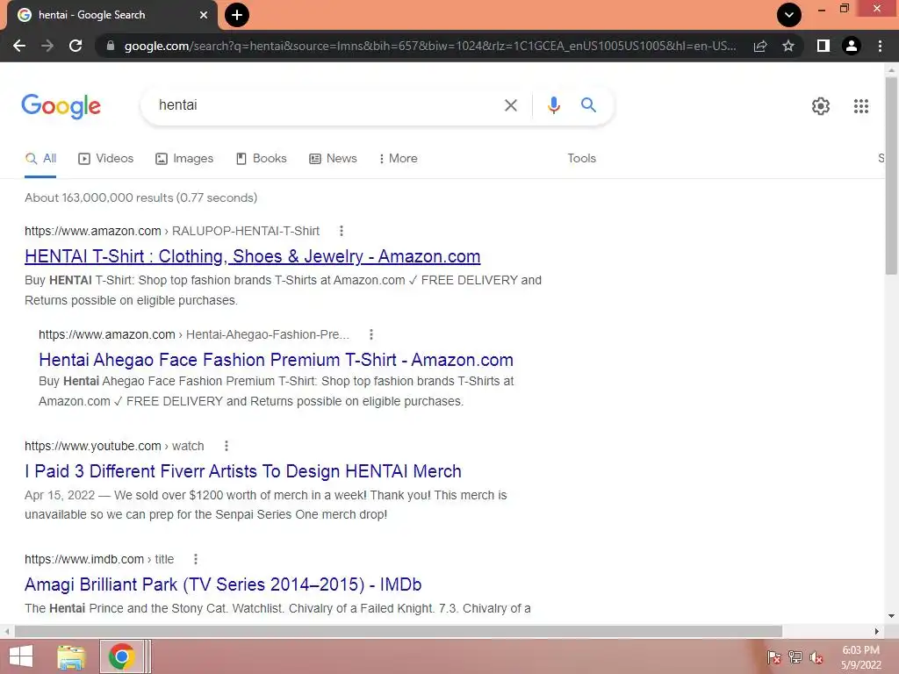Switch to the Images tab
899x674 pixels.
184,159
